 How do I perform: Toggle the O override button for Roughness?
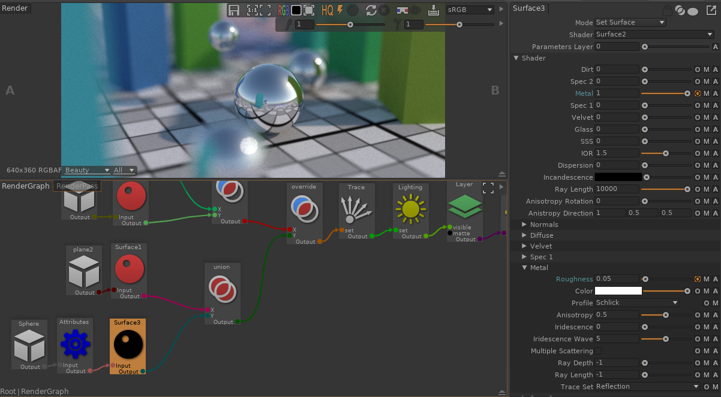click(x=698, y=279)
